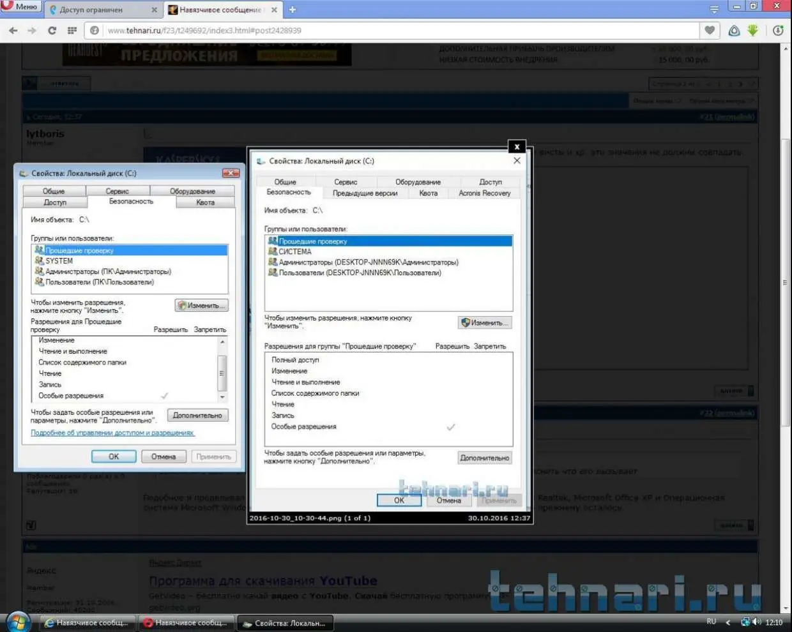Screen dimensions: 792x632
Task: Click the green download arrow toolbar icon
Action: click(x=753, y=30)
